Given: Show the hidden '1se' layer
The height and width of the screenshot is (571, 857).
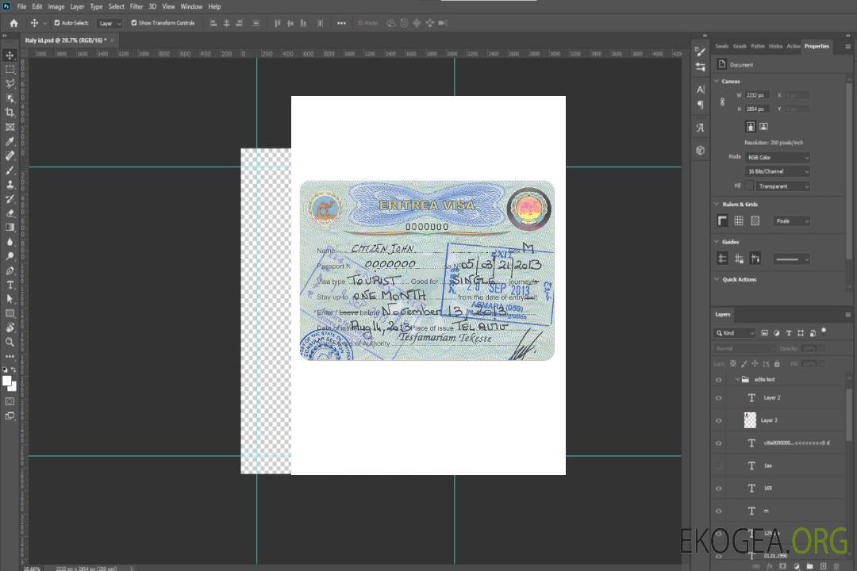Looking at the screenshot, I should 719,466.
